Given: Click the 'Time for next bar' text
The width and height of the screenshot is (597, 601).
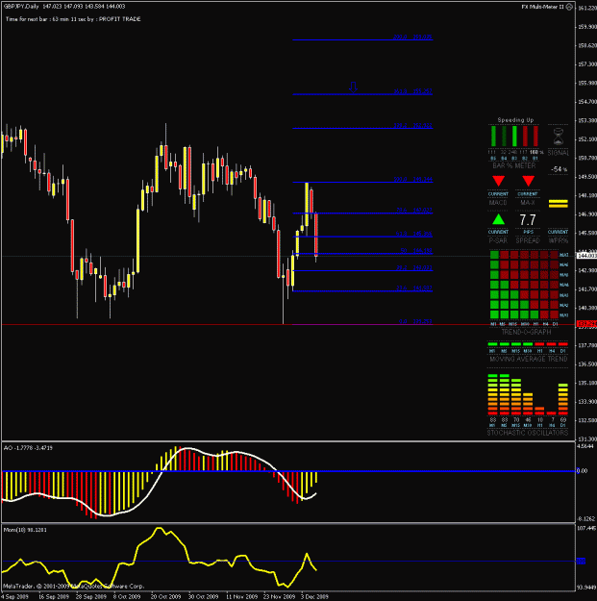Looking at the screenshot, I should click(x=73, y=19).
